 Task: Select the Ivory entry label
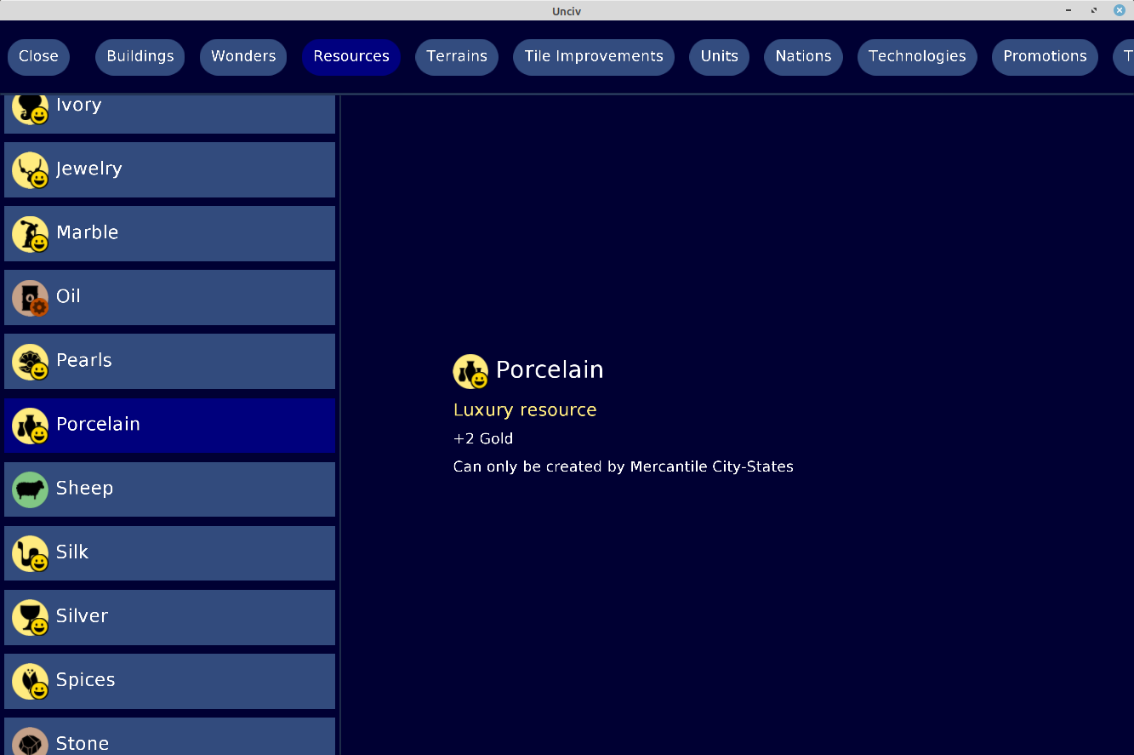79,105
